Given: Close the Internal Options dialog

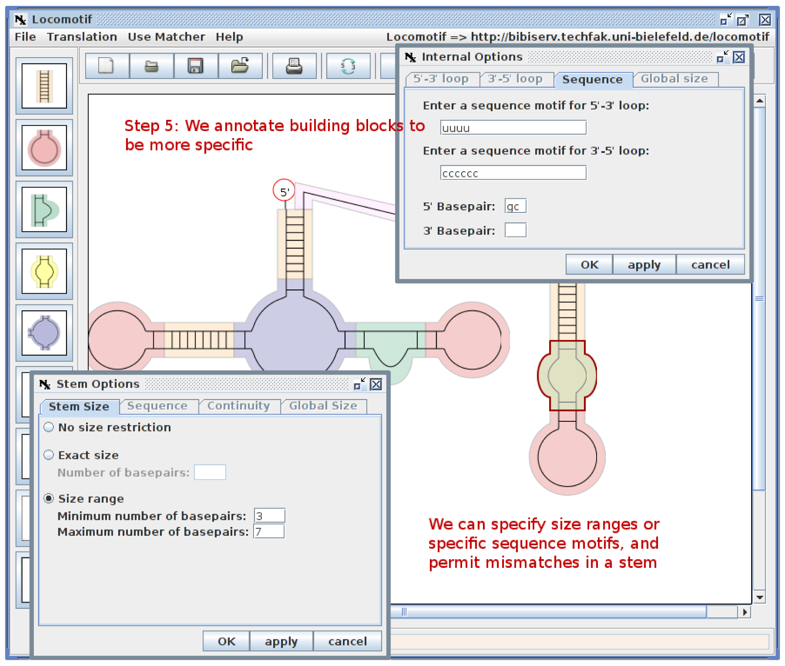Looking at the screenshot, I should click(x=739, y=57).
